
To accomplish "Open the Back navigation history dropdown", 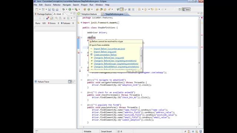I will 159,9.
